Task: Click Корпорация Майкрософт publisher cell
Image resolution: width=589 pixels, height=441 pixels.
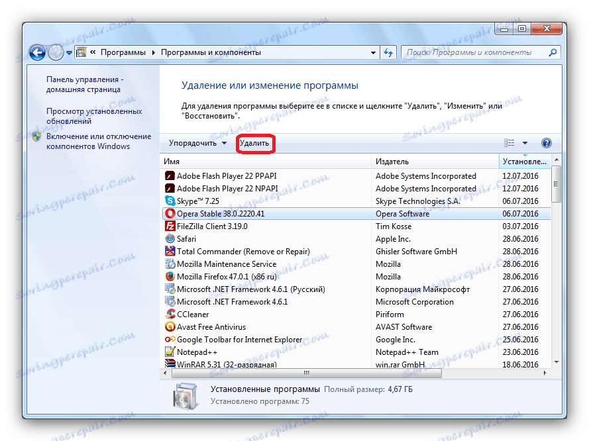Action: [x=423, y=289]
